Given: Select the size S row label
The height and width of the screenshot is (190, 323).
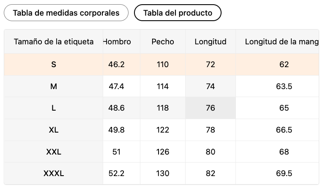Looking at the screenshot, I should click(54, 65).
